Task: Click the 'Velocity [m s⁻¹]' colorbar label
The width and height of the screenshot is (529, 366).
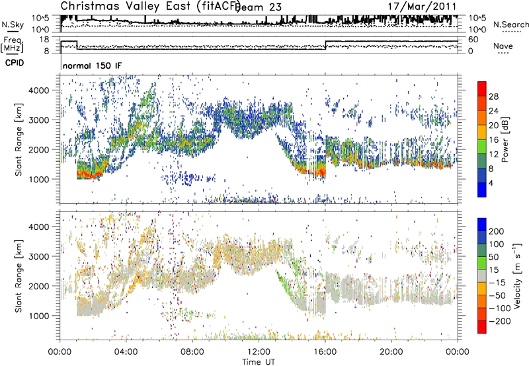Action: pos(517,276)
